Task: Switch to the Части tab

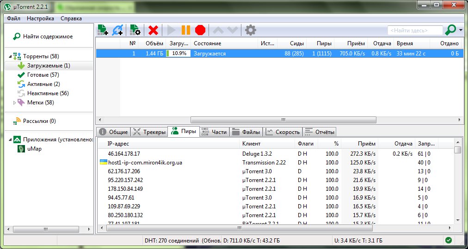Action: (x=214, y=132)
